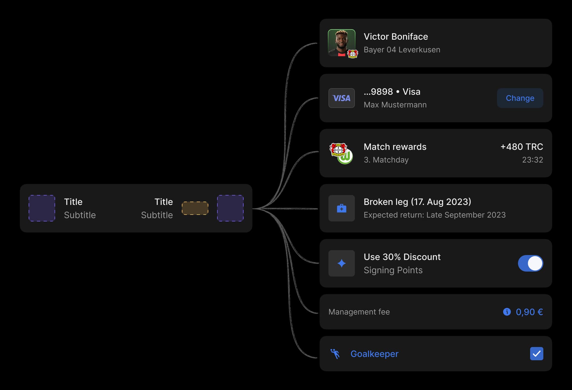Select the yellow dashed placeholder rectangle
This screenshot has width=572, height=390.
tap(195, 208)
